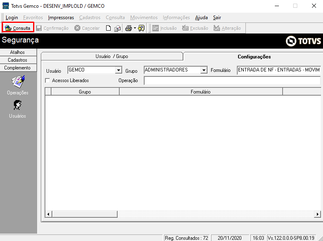The height and width of the screenshot is (241, 323).
Task: Open the Movimentos menu
Action: click(144, 18)
